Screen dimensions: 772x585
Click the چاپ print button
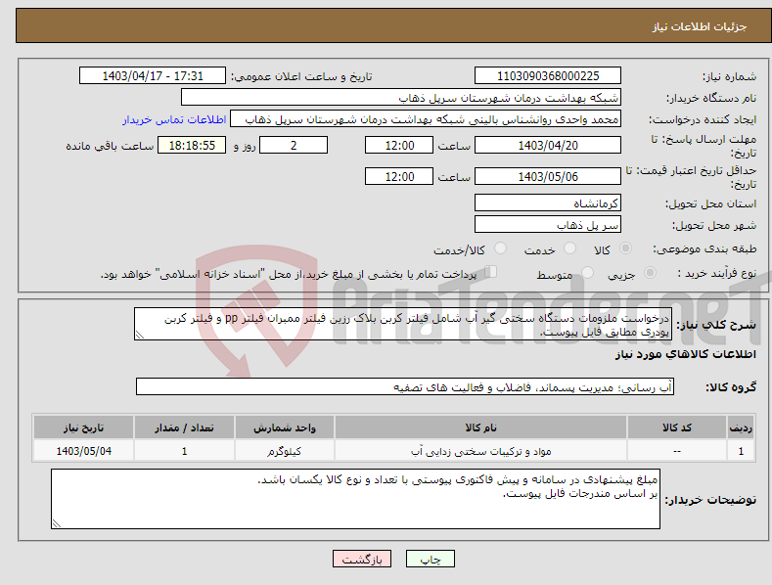431,559
